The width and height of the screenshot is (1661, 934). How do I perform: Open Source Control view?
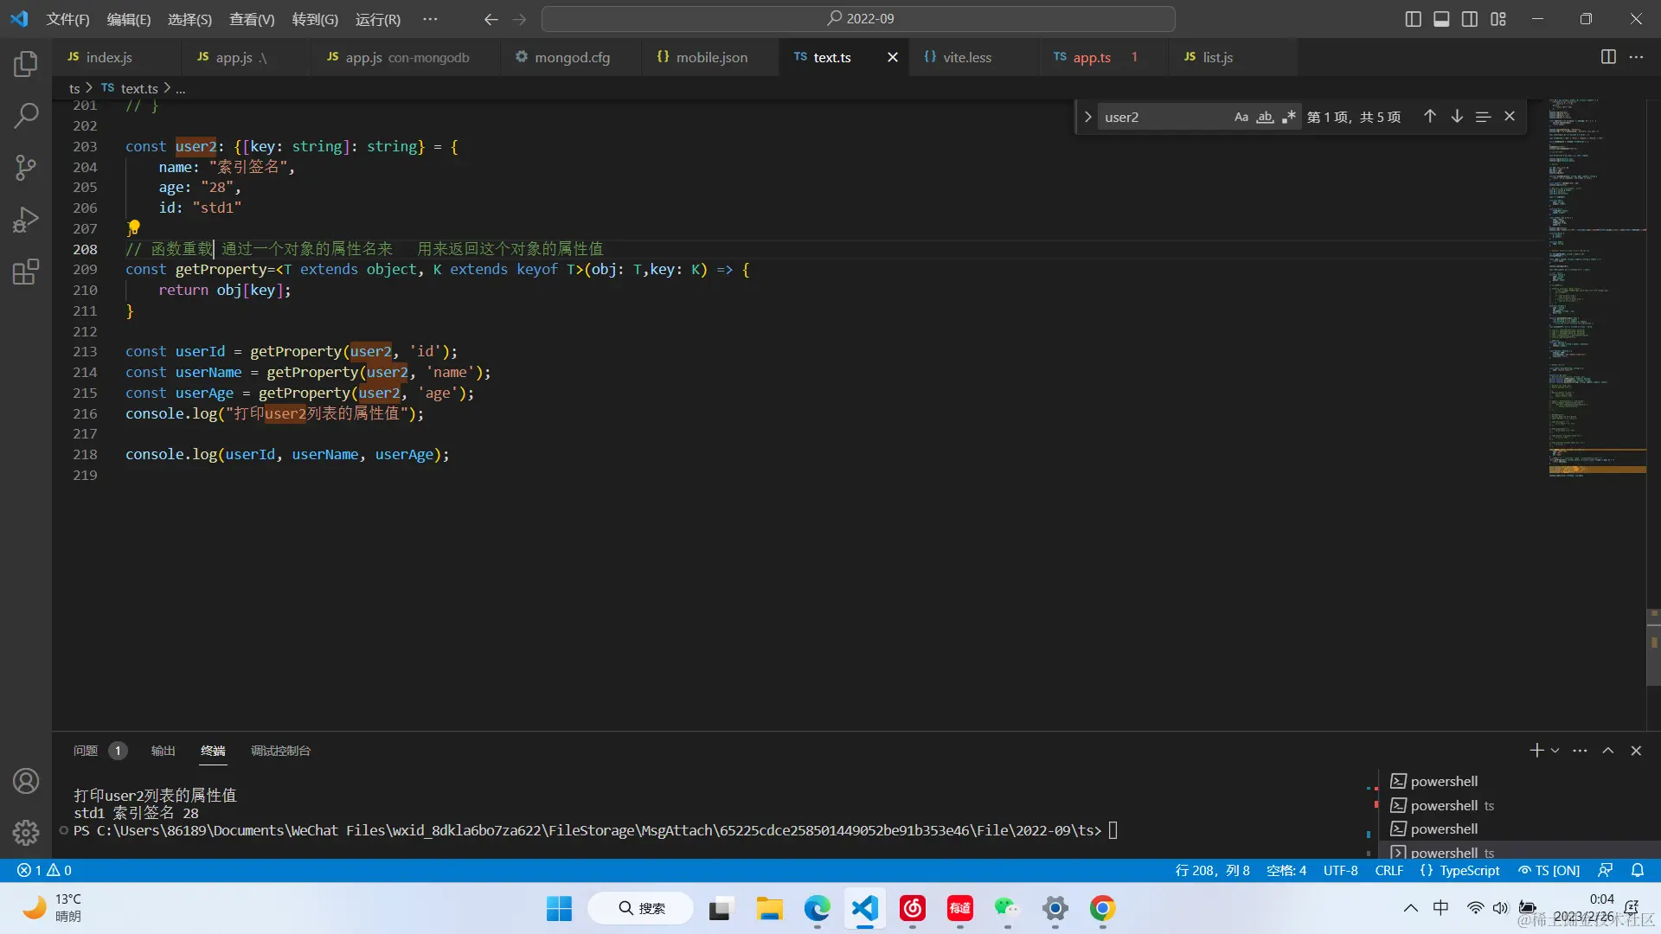26,168
